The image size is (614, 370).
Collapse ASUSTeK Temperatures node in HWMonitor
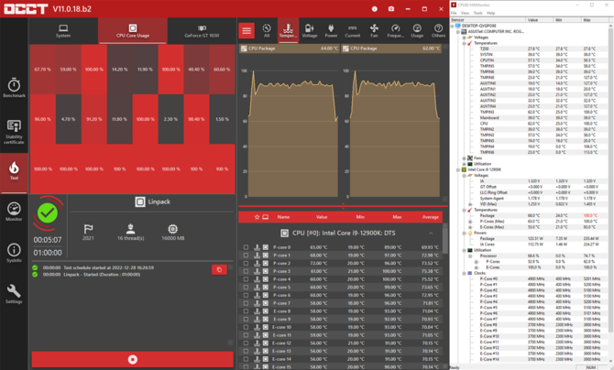coord(464,43)
